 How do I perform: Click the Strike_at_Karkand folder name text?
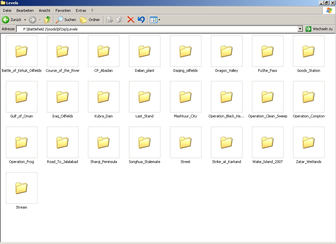[226, 162]
